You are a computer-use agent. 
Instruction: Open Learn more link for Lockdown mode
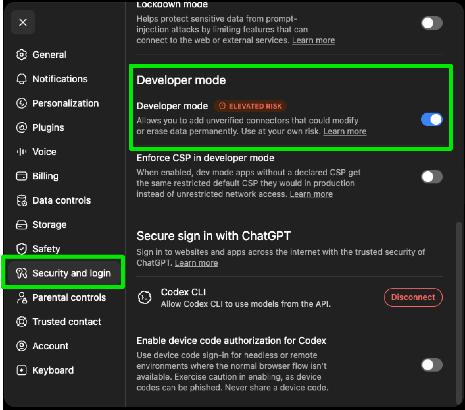pyautogui.click(x=314, y=40)
